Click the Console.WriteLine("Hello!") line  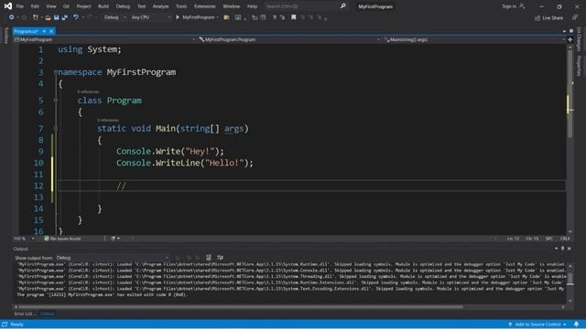(x=185, y=163)
